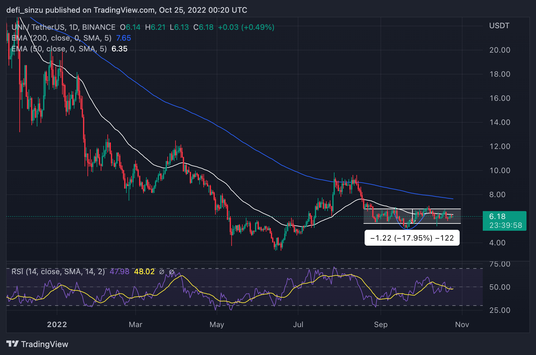Image resolution: width=536 pixels, height=355 pixels.
Task: Select the EMA 50 indicator legend
Action: (59, 49)
